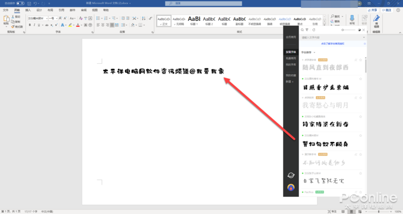Apply Italic formatting icon
Screen dimensions: 403x214
(x=34, y=25)
